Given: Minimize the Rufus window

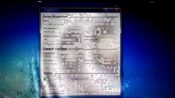Looking at the screenshot, I should pyautogui.click(x=106, y=10).
